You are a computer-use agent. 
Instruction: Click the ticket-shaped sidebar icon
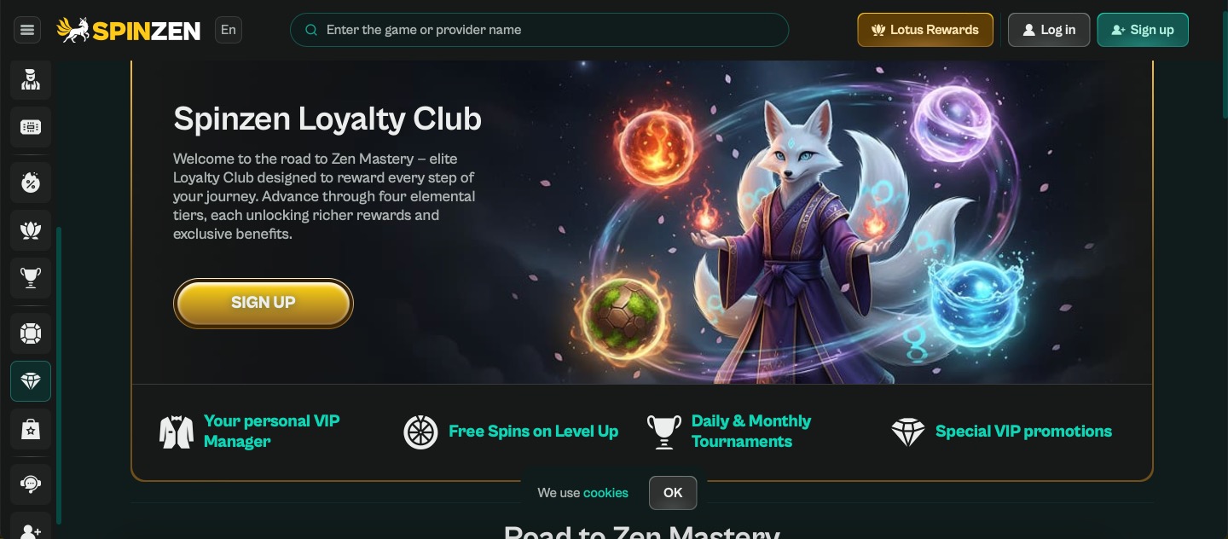(31, 128)
